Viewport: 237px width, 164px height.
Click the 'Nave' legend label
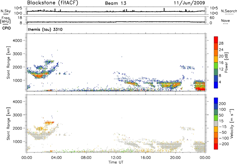(x=225, y=20)
